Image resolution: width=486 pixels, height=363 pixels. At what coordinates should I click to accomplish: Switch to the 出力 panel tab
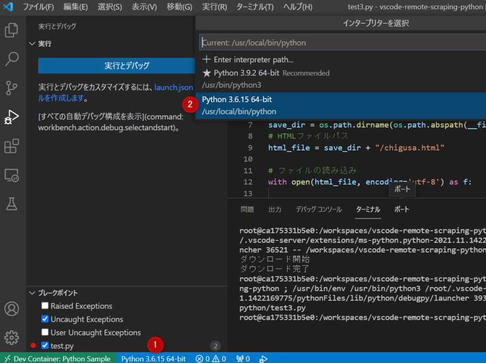[275, 210]
